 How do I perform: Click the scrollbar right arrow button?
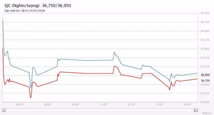pyautogui.click(x=196, y=110)
